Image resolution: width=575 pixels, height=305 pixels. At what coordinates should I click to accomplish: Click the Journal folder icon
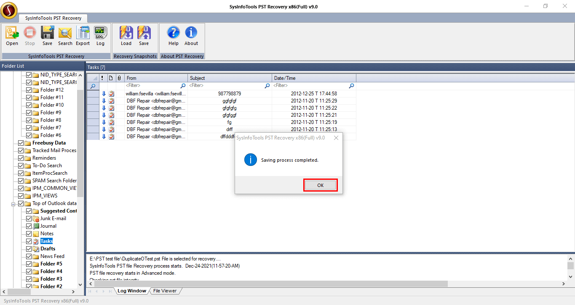[x=36, y=226]
